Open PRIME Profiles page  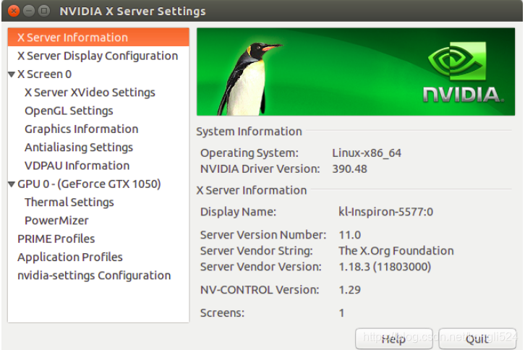(56, 239)
